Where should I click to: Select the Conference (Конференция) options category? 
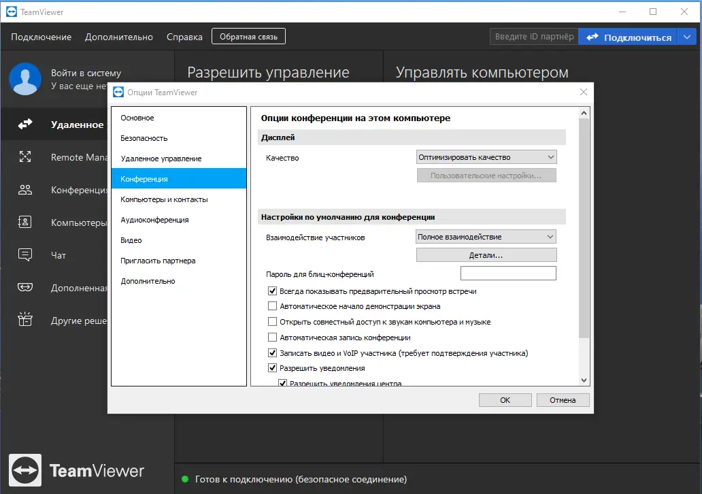coord(179,179)
